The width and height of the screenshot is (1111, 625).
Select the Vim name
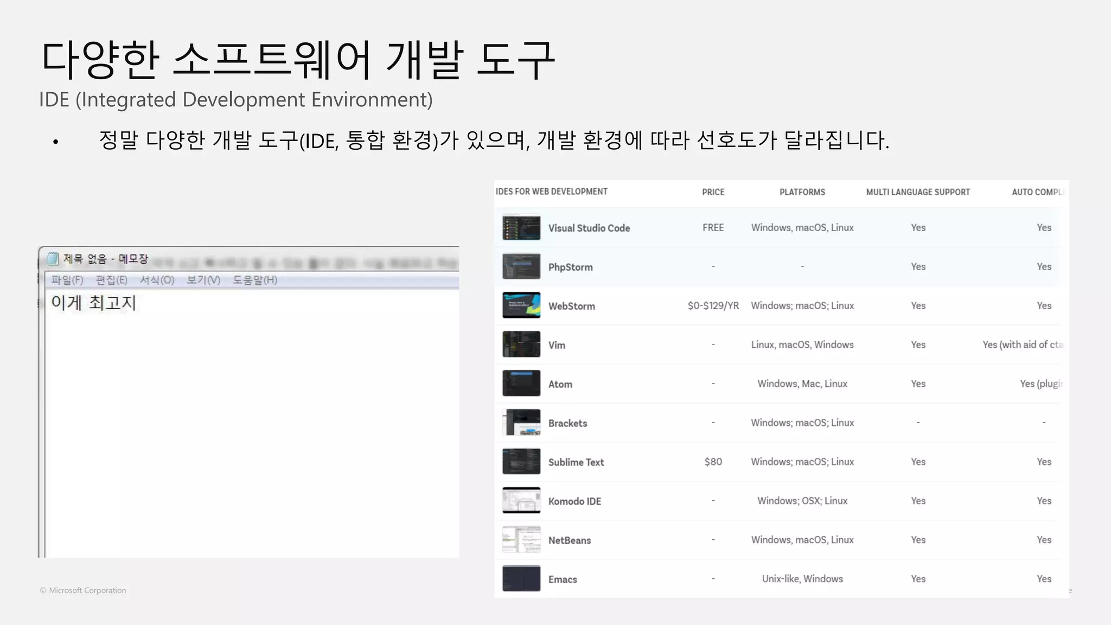click(x=557, y=345)
